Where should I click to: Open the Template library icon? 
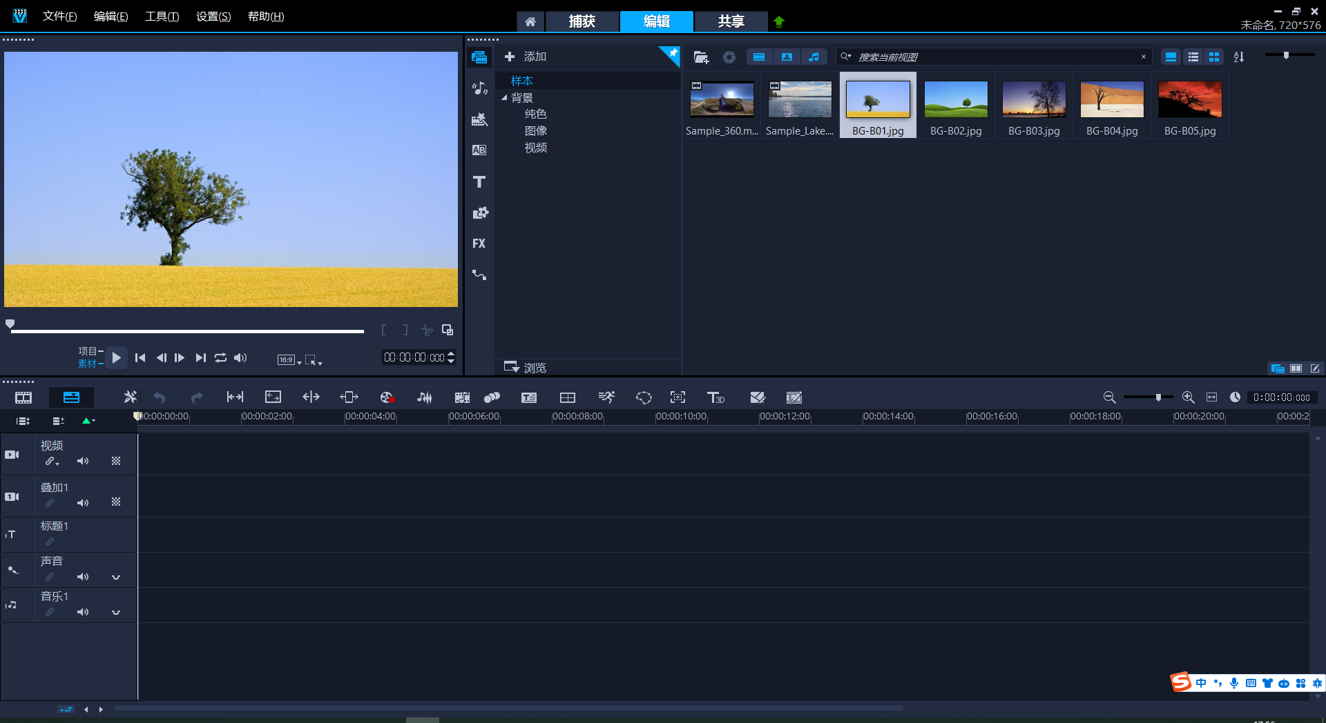coord(479,119)
